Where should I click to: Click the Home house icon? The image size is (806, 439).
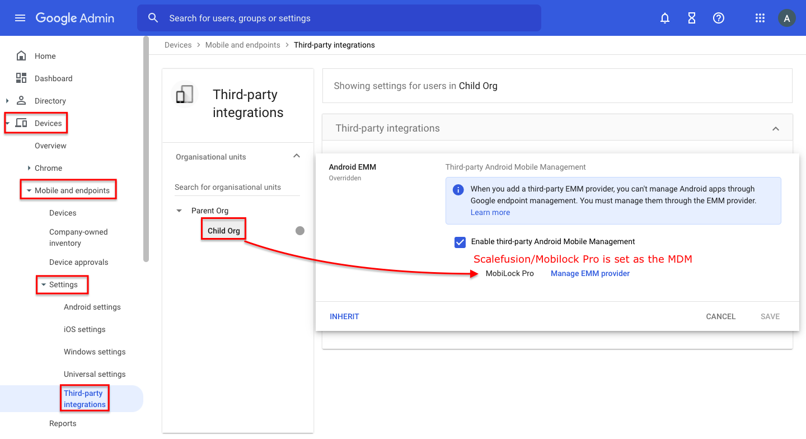[21, 55]
